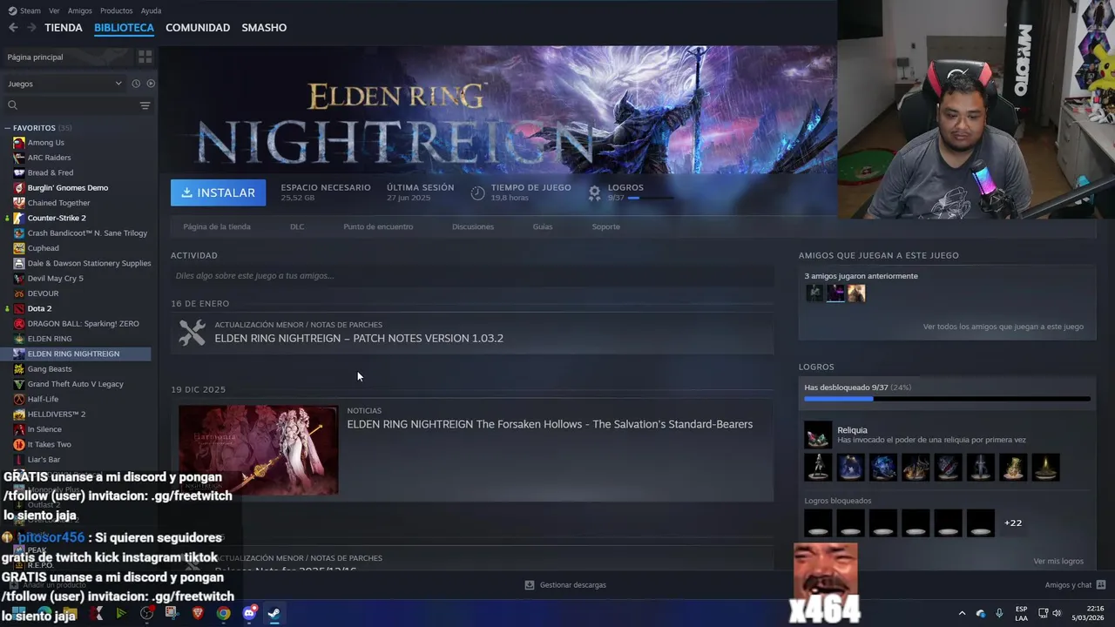Click the patch notes wrench icon
The image size is (1115, 627).
click(192, 333)
